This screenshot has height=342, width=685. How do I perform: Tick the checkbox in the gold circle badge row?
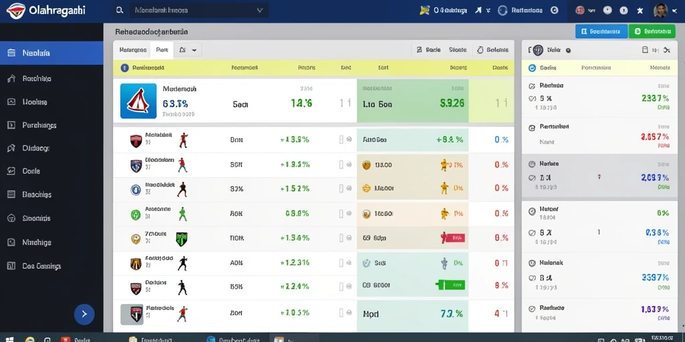(342, 238)
